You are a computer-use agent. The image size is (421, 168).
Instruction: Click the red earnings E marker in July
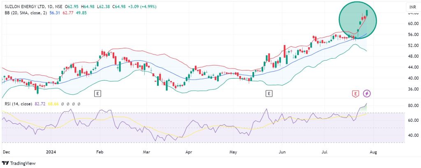(356, 93)
